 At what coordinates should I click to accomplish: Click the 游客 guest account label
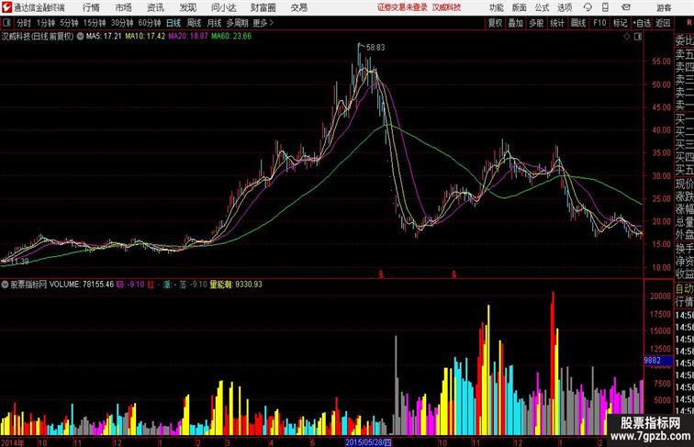pyautogui.click(x=664, y=7)
